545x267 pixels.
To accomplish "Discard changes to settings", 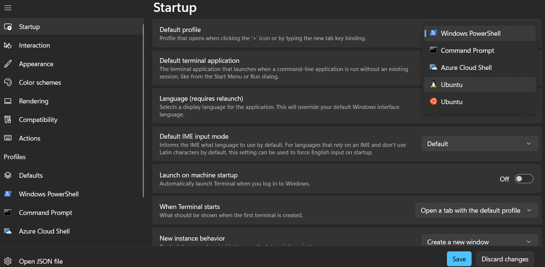I will click(505, 259).
